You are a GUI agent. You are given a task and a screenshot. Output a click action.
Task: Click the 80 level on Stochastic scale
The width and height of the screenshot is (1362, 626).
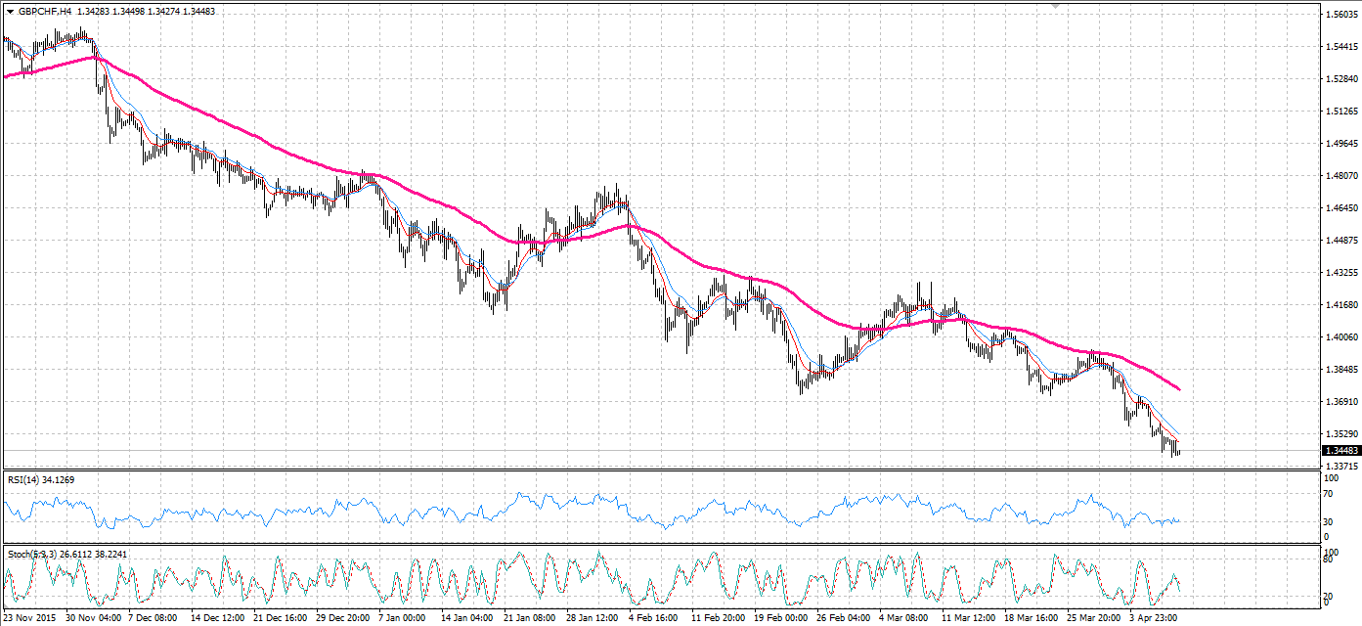click(1326, 560)
